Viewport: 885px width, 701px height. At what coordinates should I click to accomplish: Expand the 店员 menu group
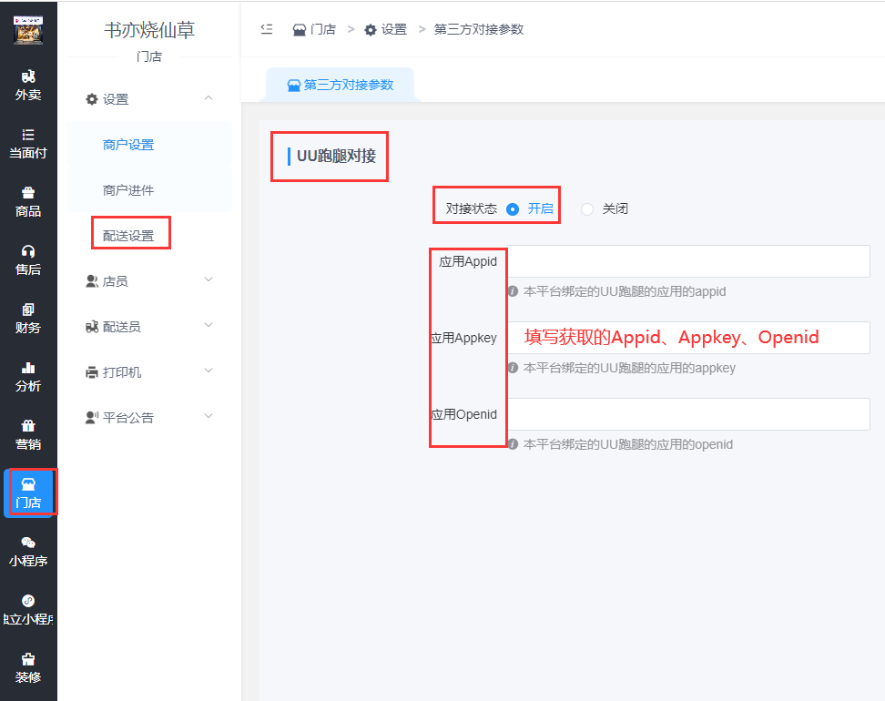[x=149, y=281]
